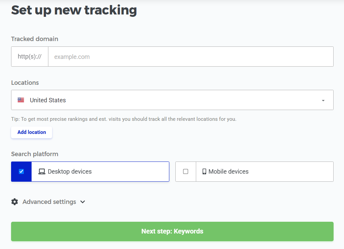Focus the example.com domain input field
344x249 pixels.
191,57
